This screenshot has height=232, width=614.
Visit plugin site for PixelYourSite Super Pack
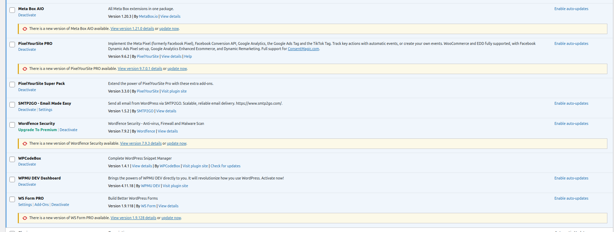pyautogui.click(x=174, y=91)
